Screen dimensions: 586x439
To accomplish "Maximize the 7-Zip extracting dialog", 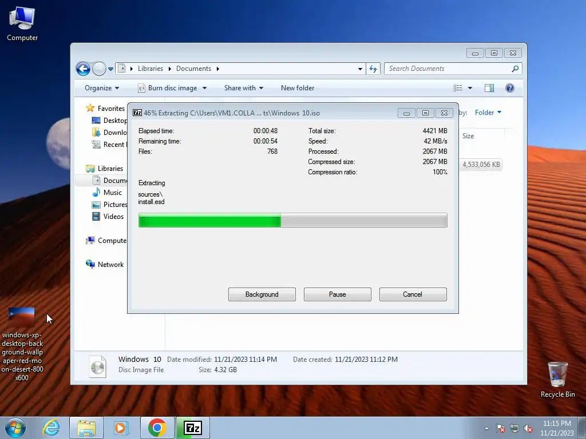I will tap(425, 113).
